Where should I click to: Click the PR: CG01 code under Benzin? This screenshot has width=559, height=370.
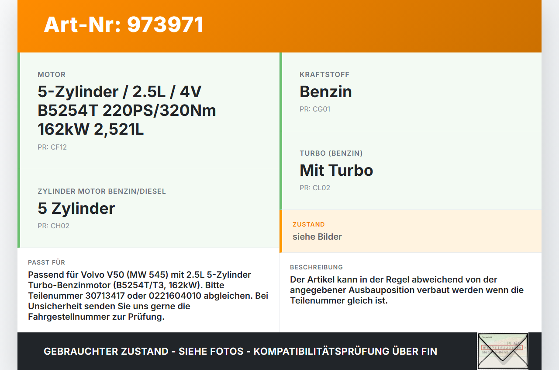315,109
